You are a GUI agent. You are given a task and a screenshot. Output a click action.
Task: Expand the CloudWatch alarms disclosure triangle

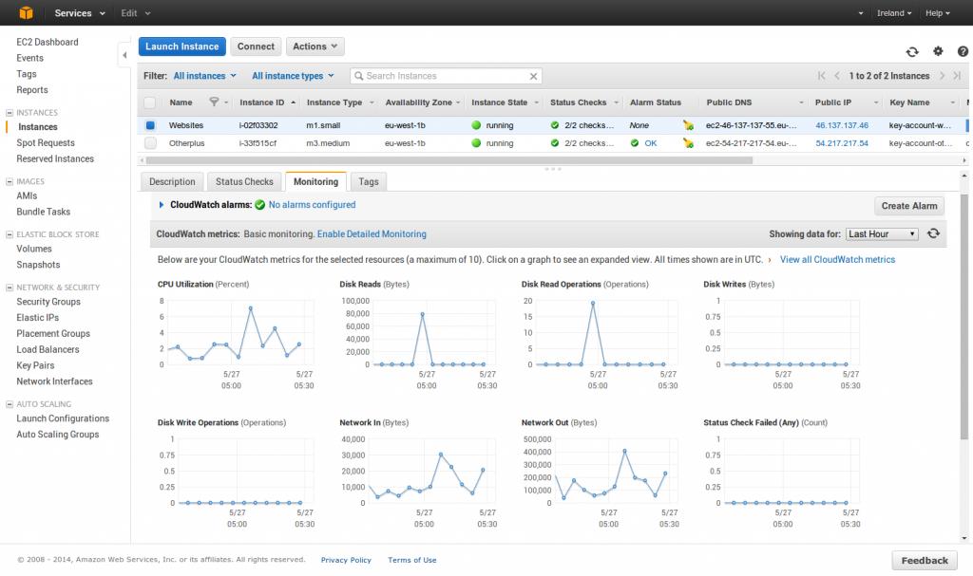click(162, 205)
